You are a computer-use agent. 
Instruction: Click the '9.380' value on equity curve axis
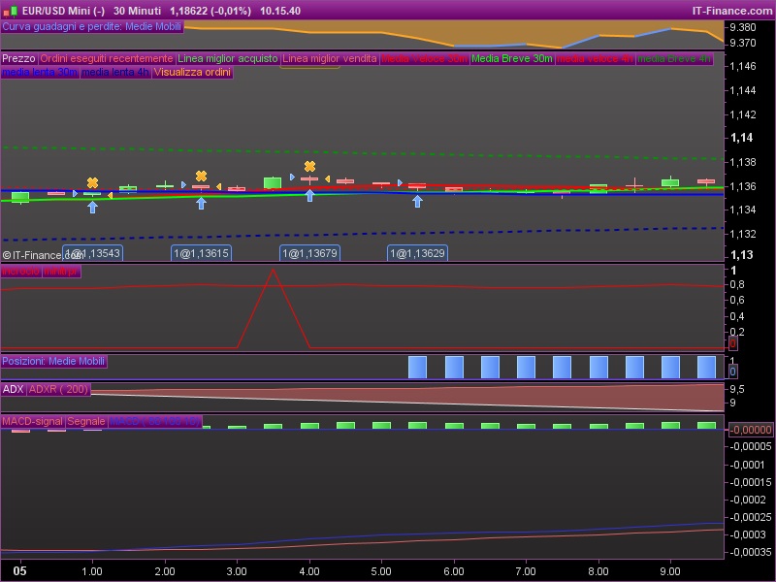coord(743,27)
